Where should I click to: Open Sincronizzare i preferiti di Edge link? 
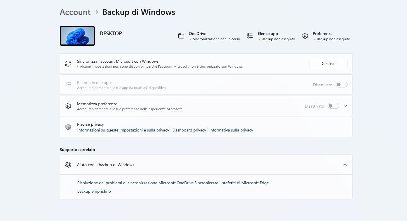coord(232,183)
